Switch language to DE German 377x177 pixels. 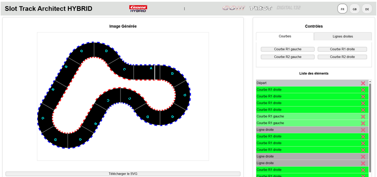point(367,9)
